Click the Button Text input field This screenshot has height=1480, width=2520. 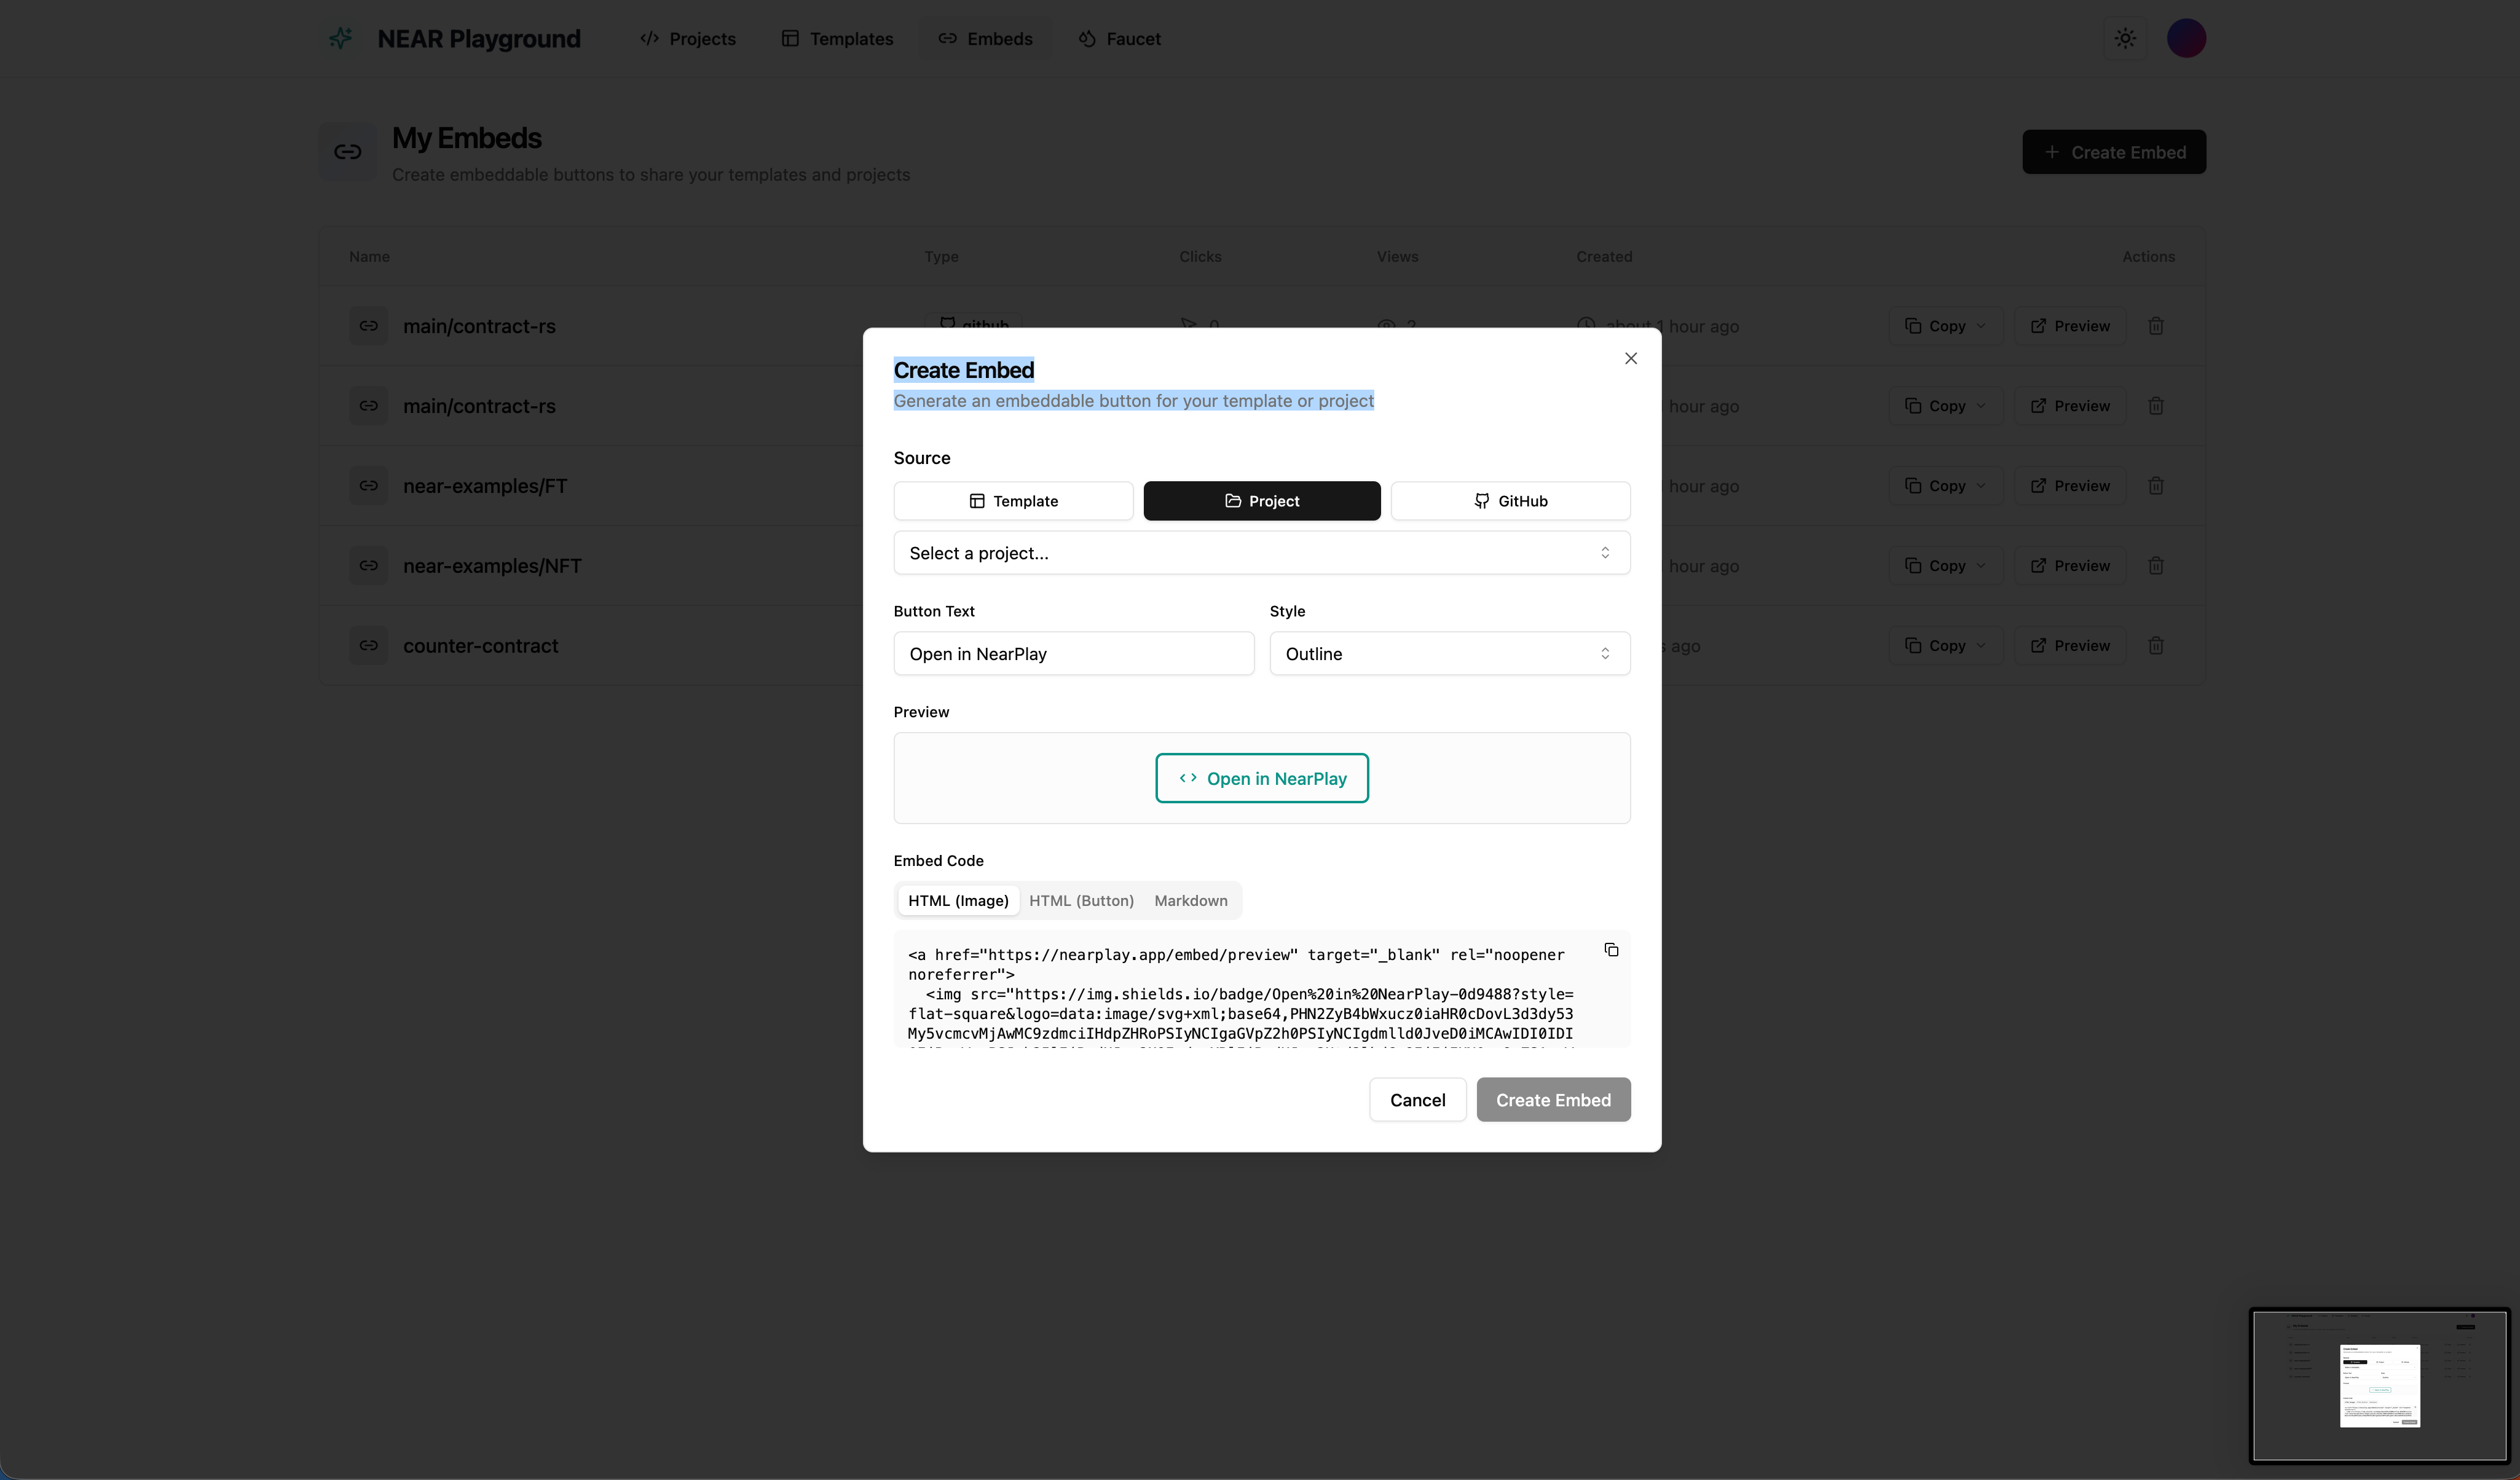pyautogui.click(x=1073, y=654)
